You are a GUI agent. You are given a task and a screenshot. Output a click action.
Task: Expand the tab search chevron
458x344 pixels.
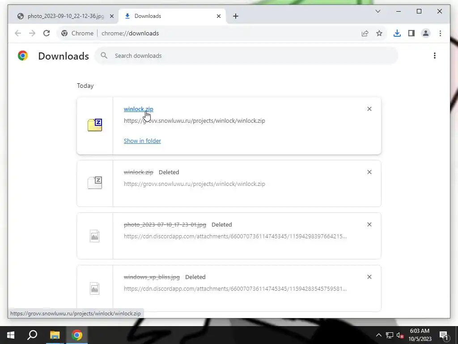pos(378,11)
